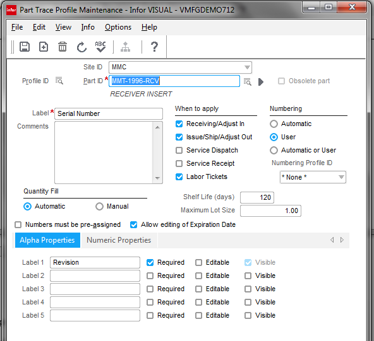Viewport: 374px width, 341px height.
Task: Click the tab scroll right arrow
Action: click(x=342, y=240)
